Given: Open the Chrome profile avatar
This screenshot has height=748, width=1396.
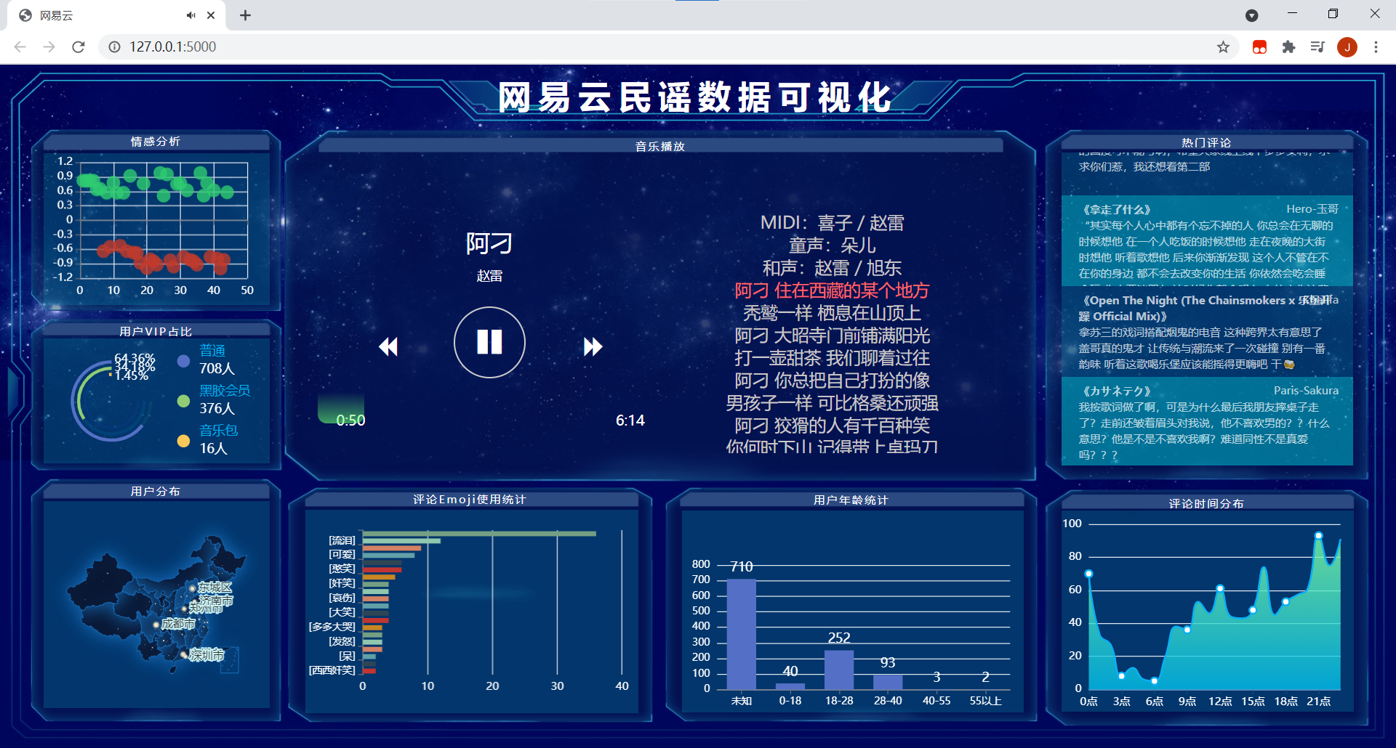Looking at the screenshot, I should tap(1347, 47).
